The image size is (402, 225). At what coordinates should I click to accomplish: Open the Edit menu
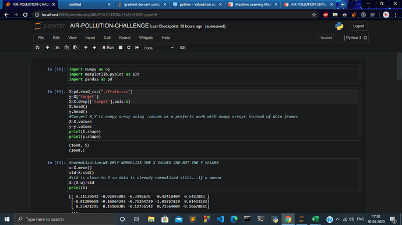56,38
